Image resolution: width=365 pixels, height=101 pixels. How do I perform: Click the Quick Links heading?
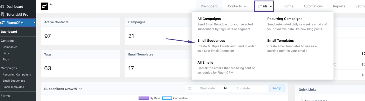point(307,89)
